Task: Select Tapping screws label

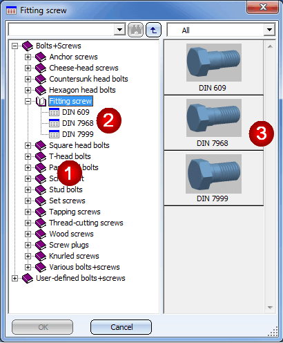Action: (x=75, y=212)
